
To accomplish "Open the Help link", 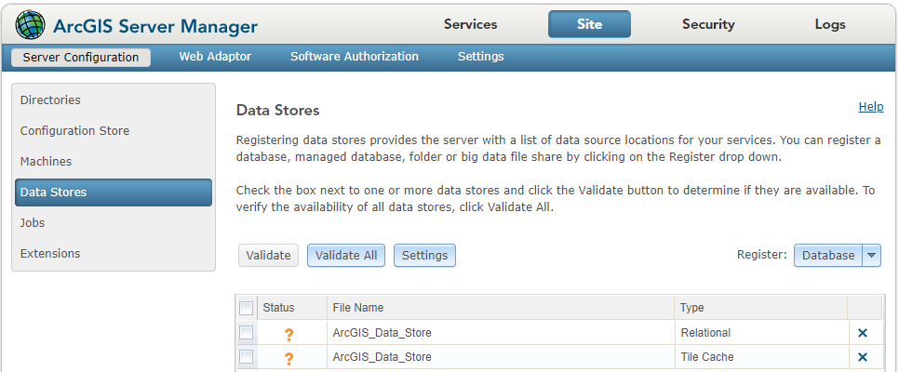I will 871,107.
